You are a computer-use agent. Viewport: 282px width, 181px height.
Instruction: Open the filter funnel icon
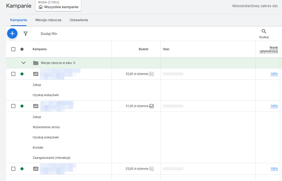click(x=26, y=34)
